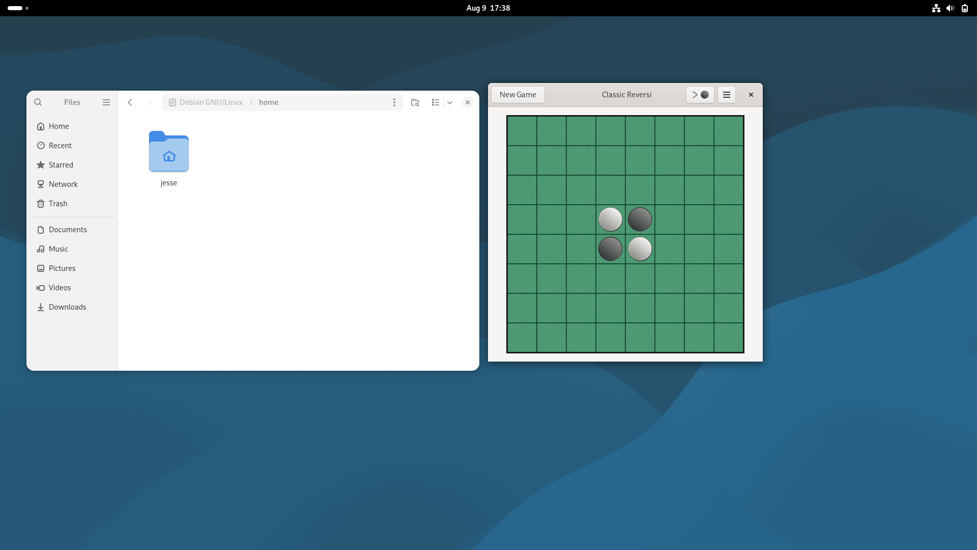Open Documents in Files sidebar

72,230
